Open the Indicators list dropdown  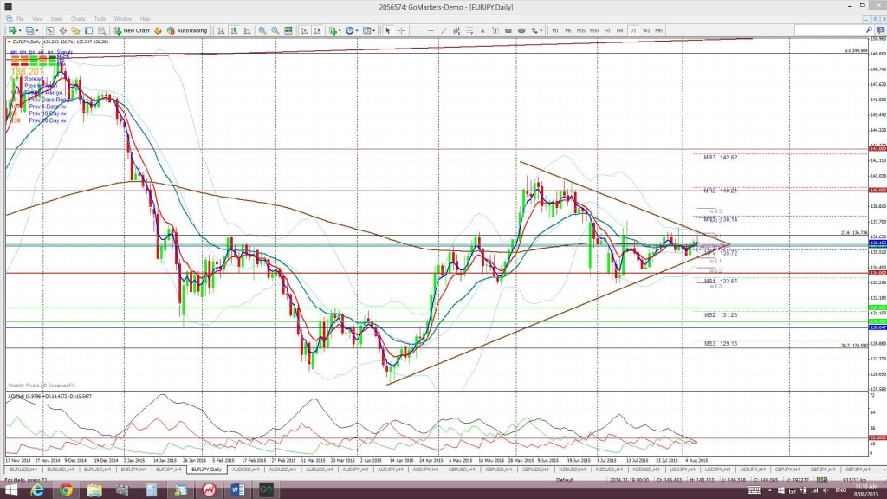[336, 30]
